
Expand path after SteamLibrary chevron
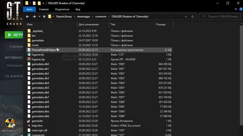(74, 17)
